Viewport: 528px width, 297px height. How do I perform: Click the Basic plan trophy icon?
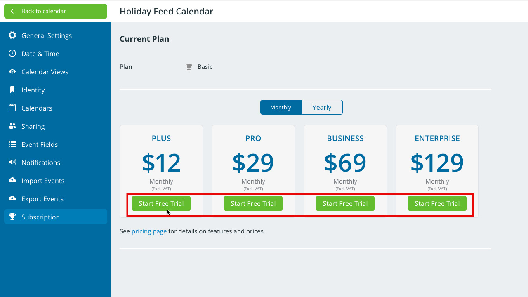click(x=189, y=67)
